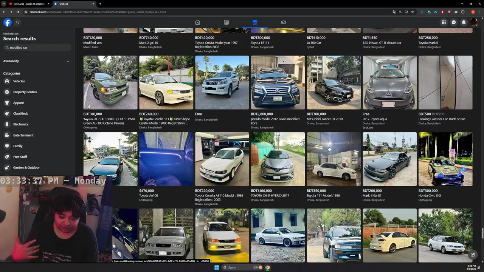
Task: Click the red hand blocker extension icon
Action: 442,12
